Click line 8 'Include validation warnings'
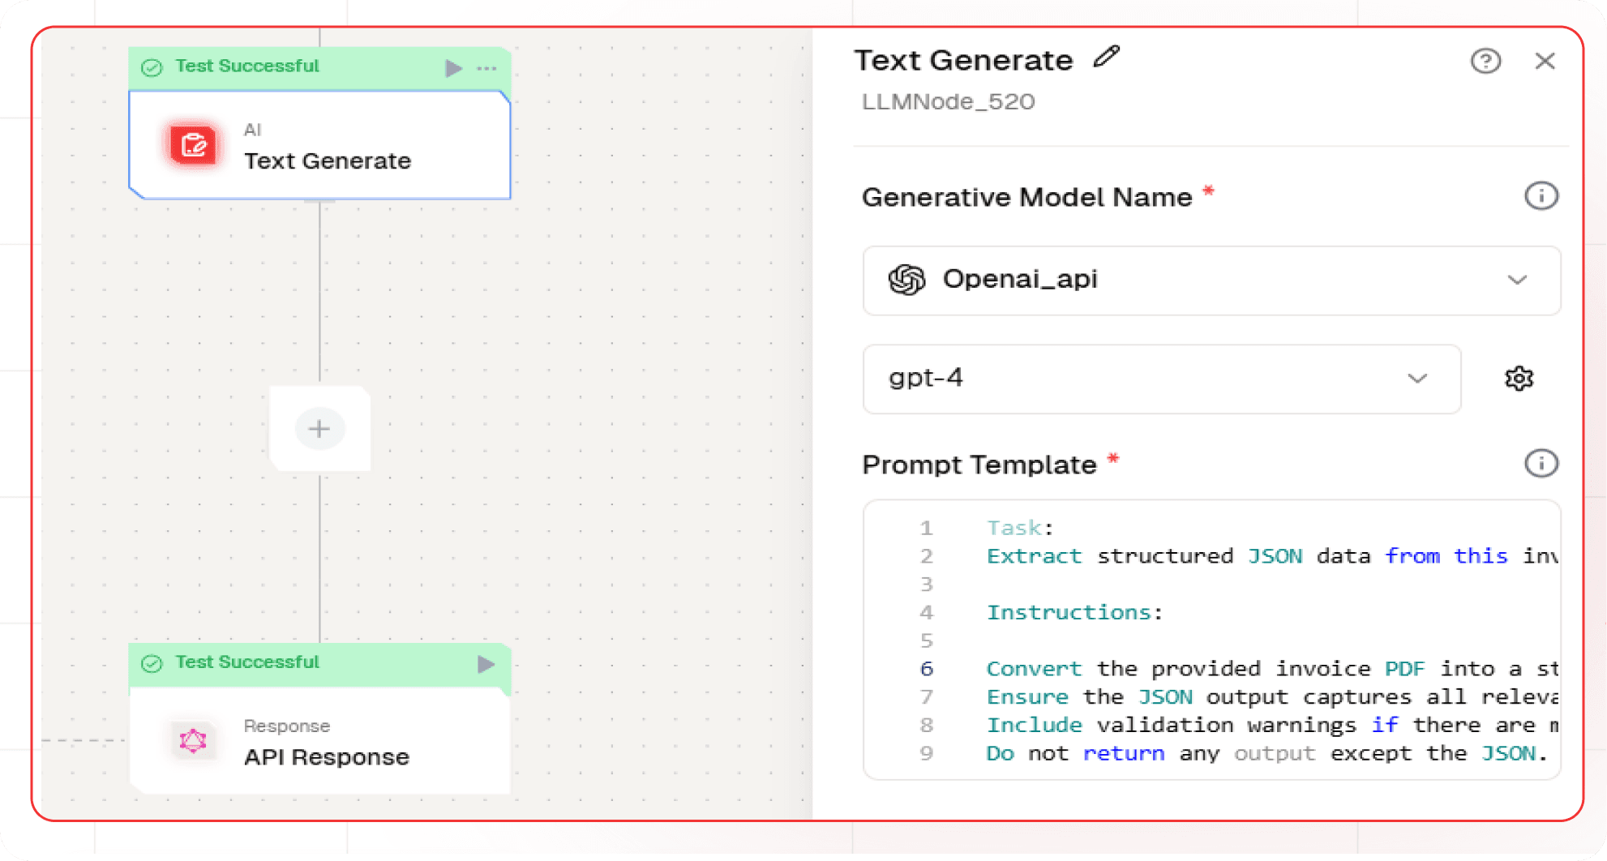This screenshot has height=861, width=1607. [1172, 725]
